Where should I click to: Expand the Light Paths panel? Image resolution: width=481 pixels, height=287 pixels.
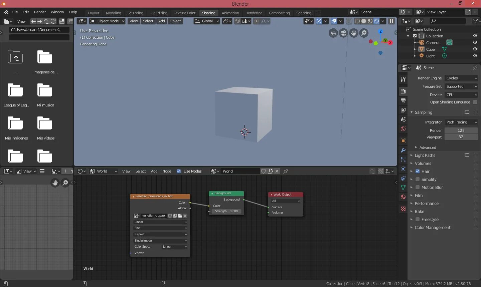pos(425,155)
